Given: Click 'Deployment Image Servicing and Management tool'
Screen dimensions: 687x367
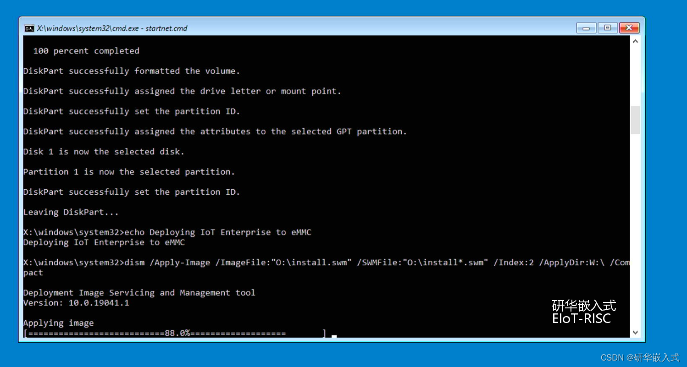Looking at the screenshot, I should coord(139,293).
